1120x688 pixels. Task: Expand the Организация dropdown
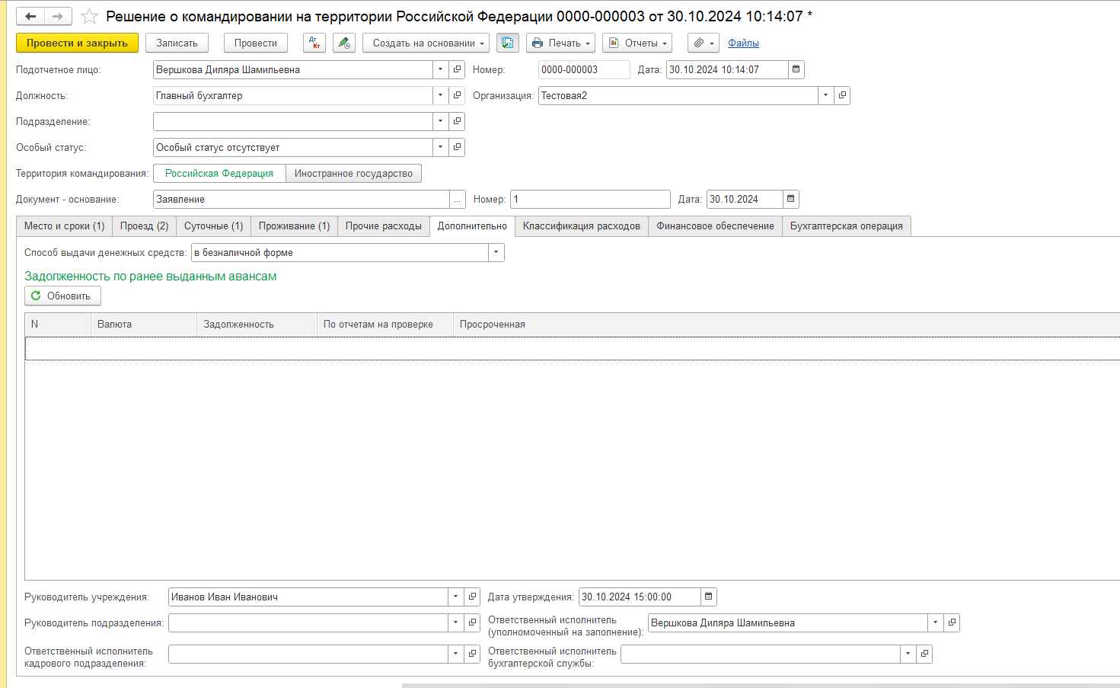825,95
